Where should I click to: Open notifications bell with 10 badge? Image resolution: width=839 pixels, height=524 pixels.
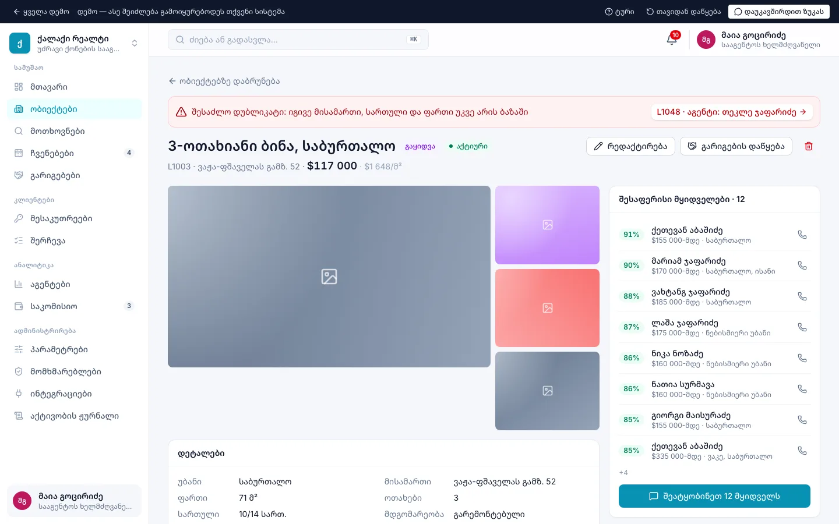click(672, 39)
